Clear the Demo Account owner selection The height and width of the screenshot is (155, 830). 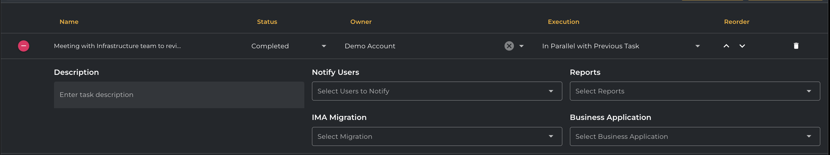[509, 46]
